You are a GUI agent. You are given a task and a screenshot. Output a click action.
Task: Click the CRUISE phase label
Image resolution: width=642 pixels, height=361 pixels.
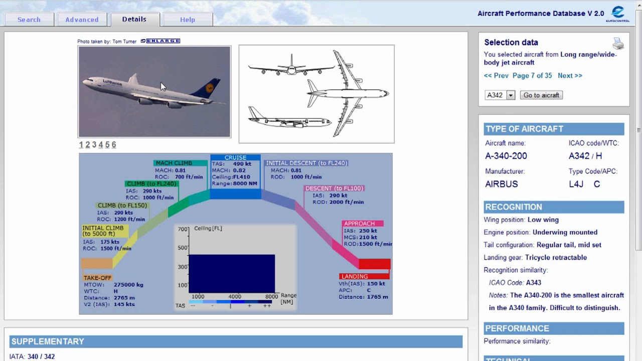click(x=235, y=157)
